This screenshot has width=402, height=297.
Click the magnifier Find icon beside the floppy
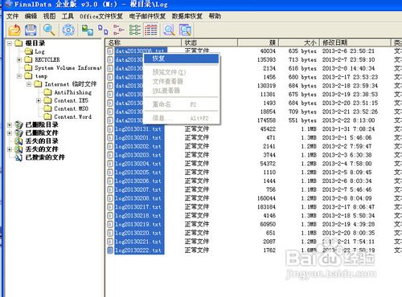[49, 30]
